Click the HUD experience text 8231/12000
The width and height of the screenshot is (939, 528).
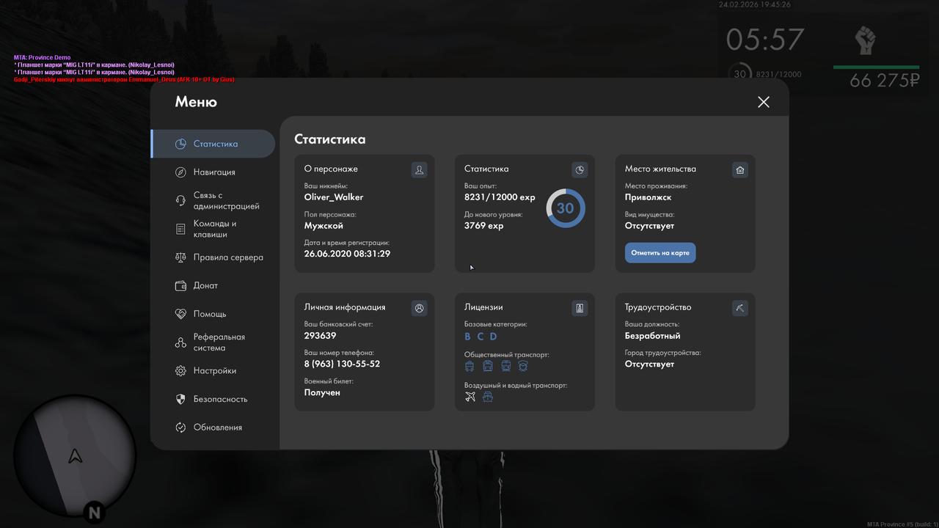point(778,74)
